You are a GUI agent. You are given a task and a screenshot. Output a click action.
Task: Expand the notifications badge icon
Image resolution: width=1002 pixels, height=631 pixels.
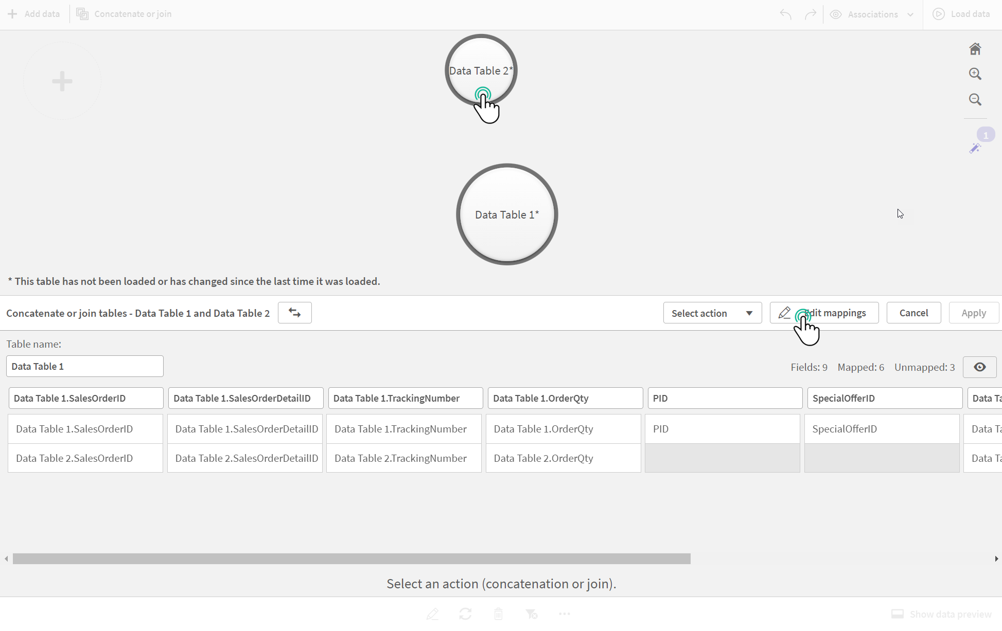[x=986, y=135]
